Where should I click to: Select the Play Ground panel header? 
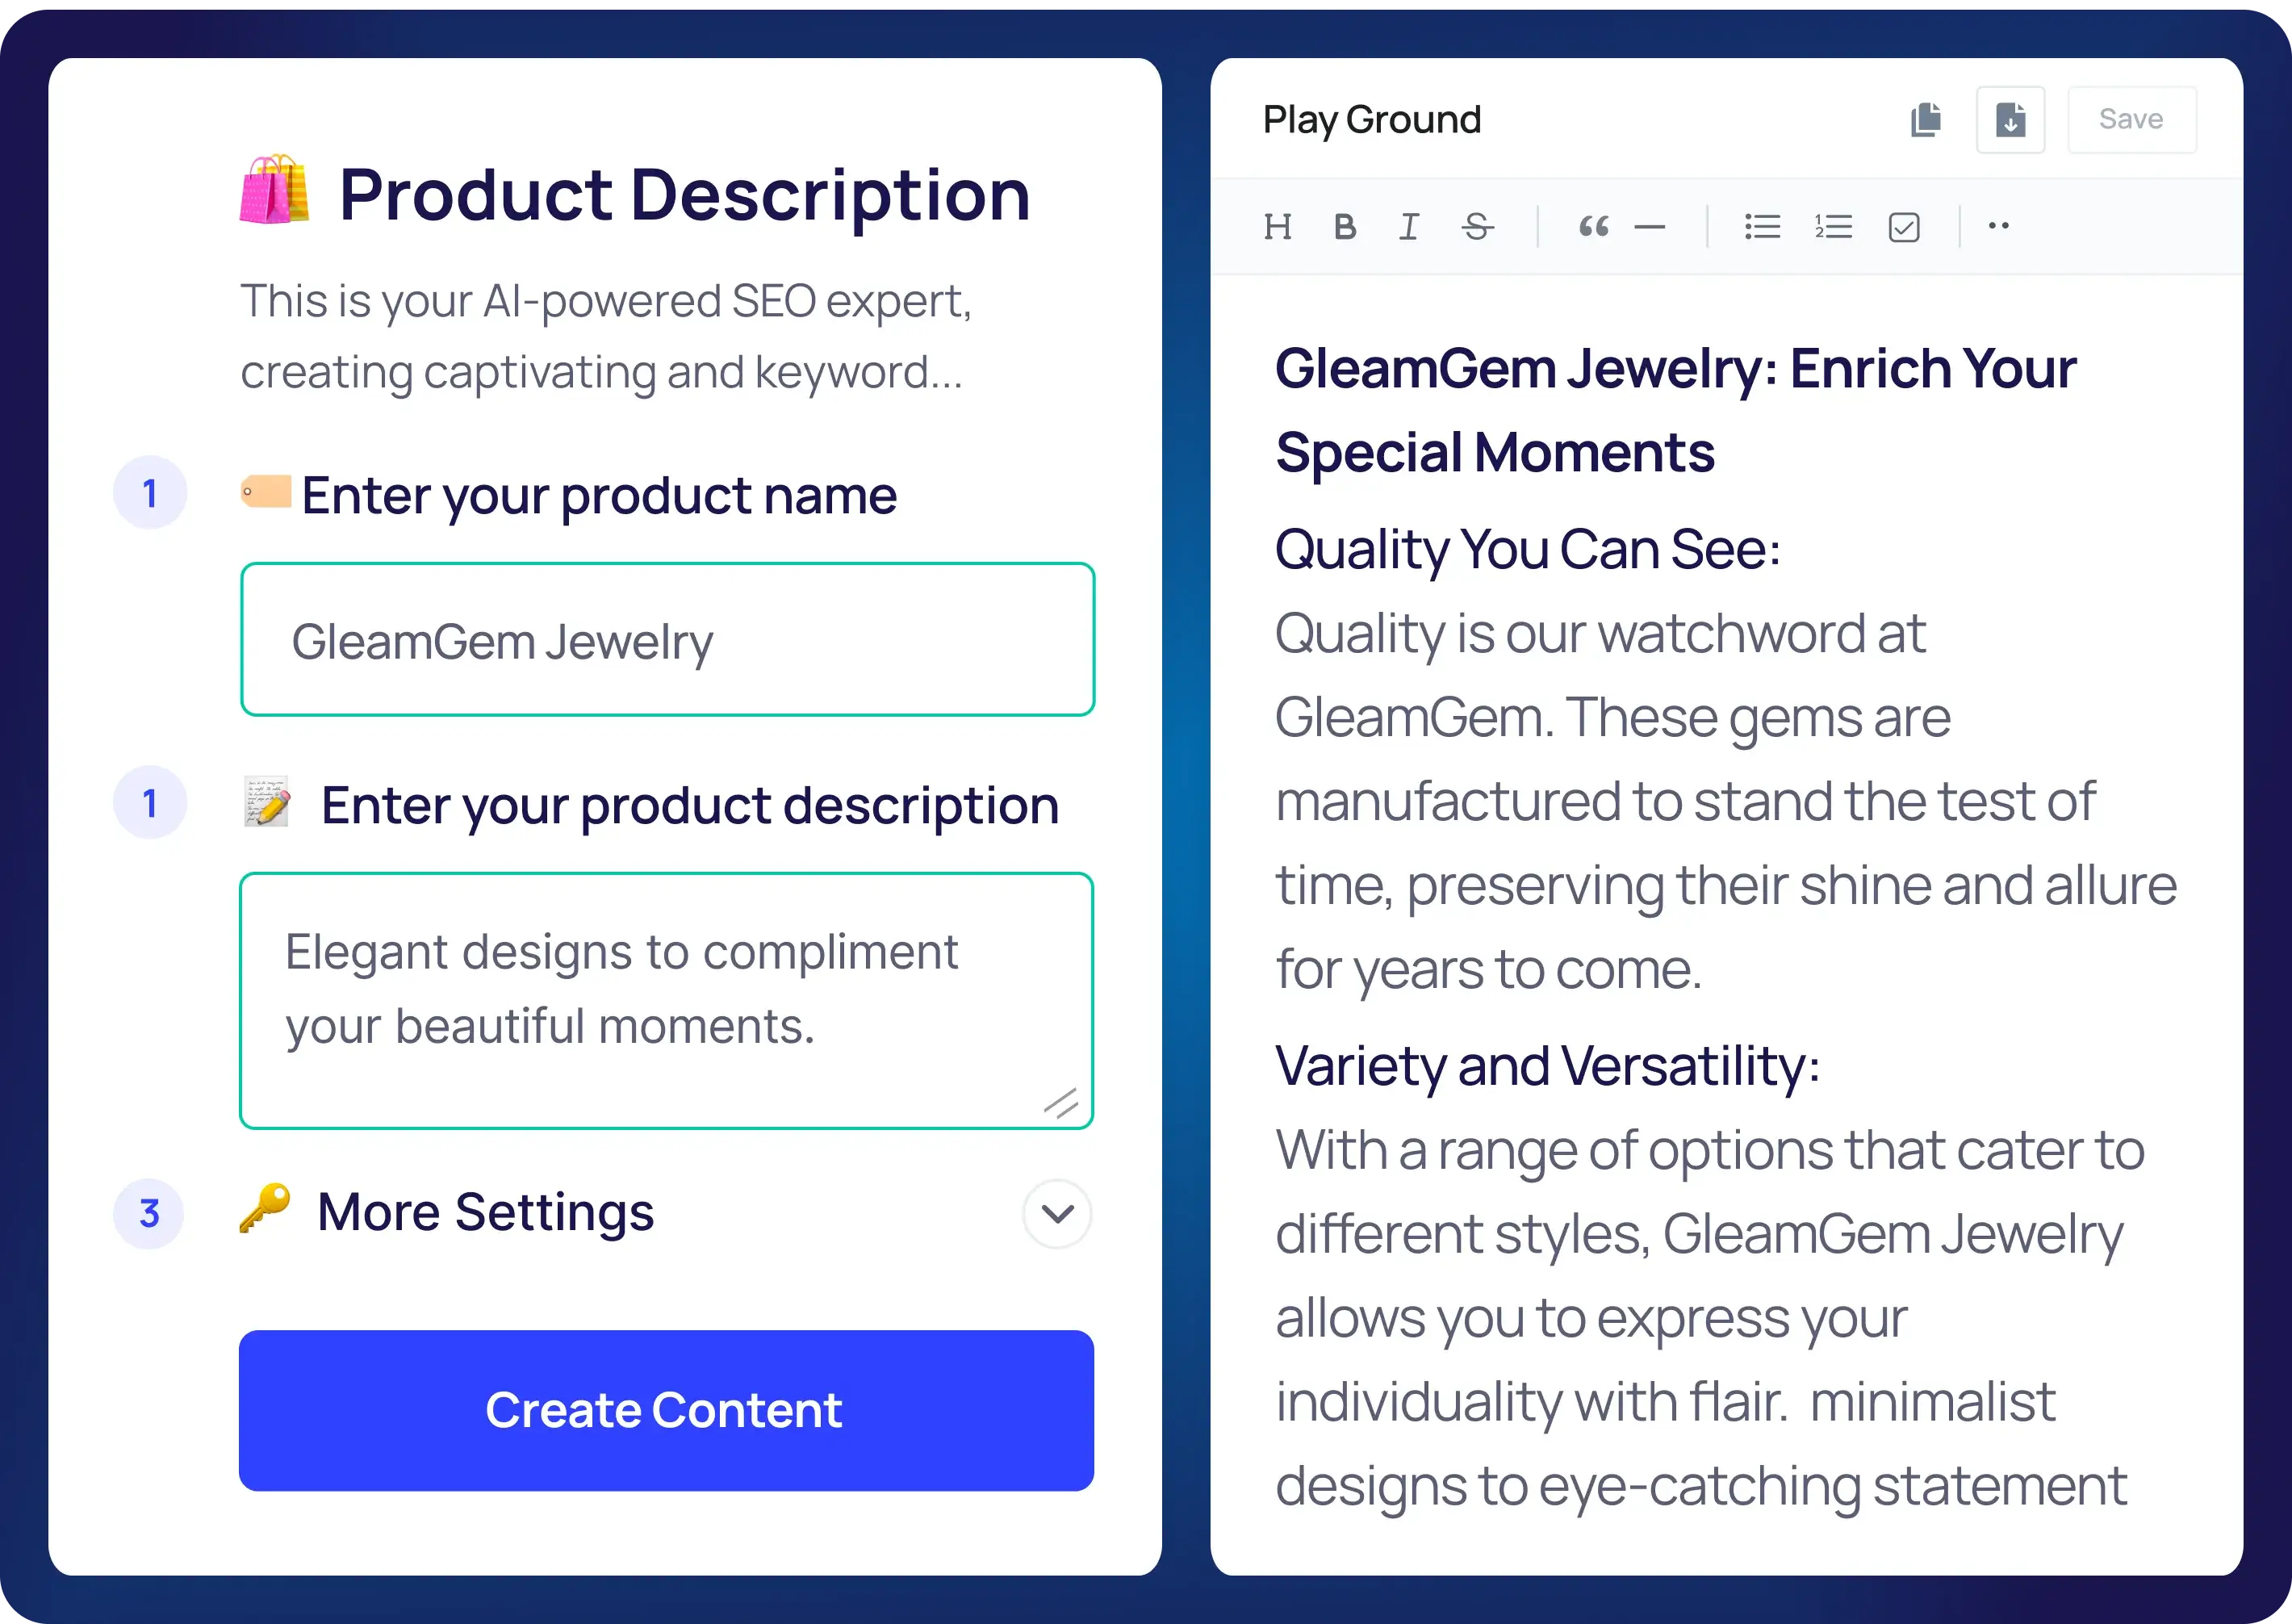[1374, 119]
